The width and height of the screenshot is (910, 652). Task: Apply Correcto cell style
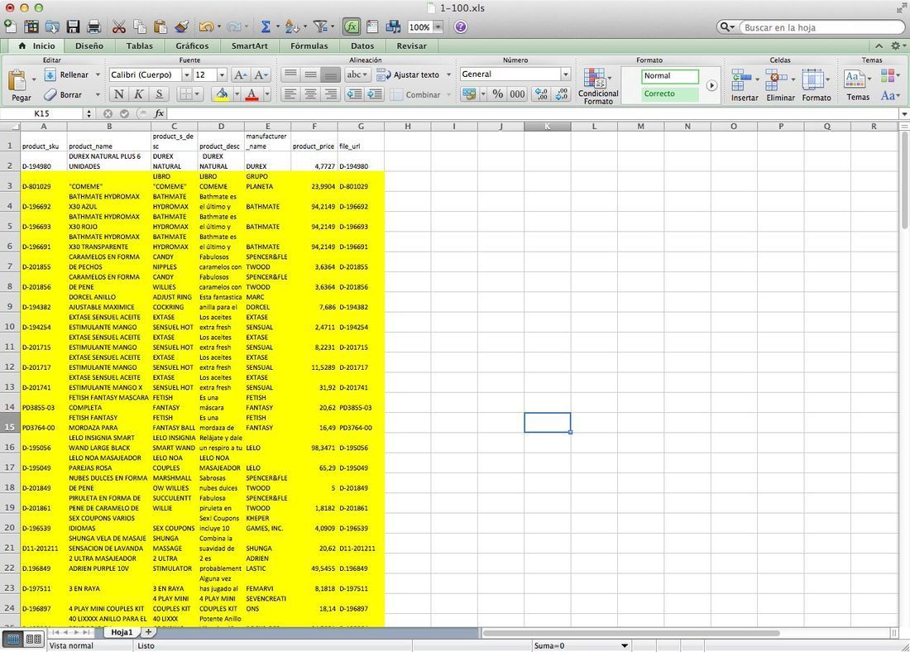[x=670, y=94]
